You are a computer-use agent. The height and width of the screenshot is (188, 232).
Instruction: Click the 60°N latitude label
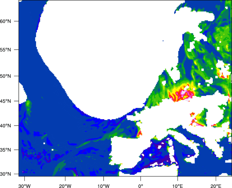[x=6, y=21]
